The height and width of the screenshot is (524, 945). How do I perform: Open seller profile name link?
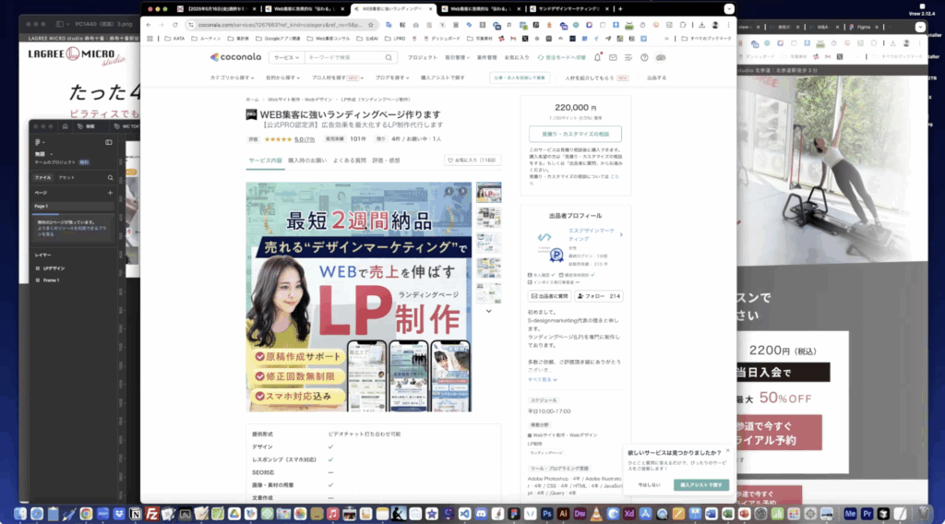click(x=592, y=234)
